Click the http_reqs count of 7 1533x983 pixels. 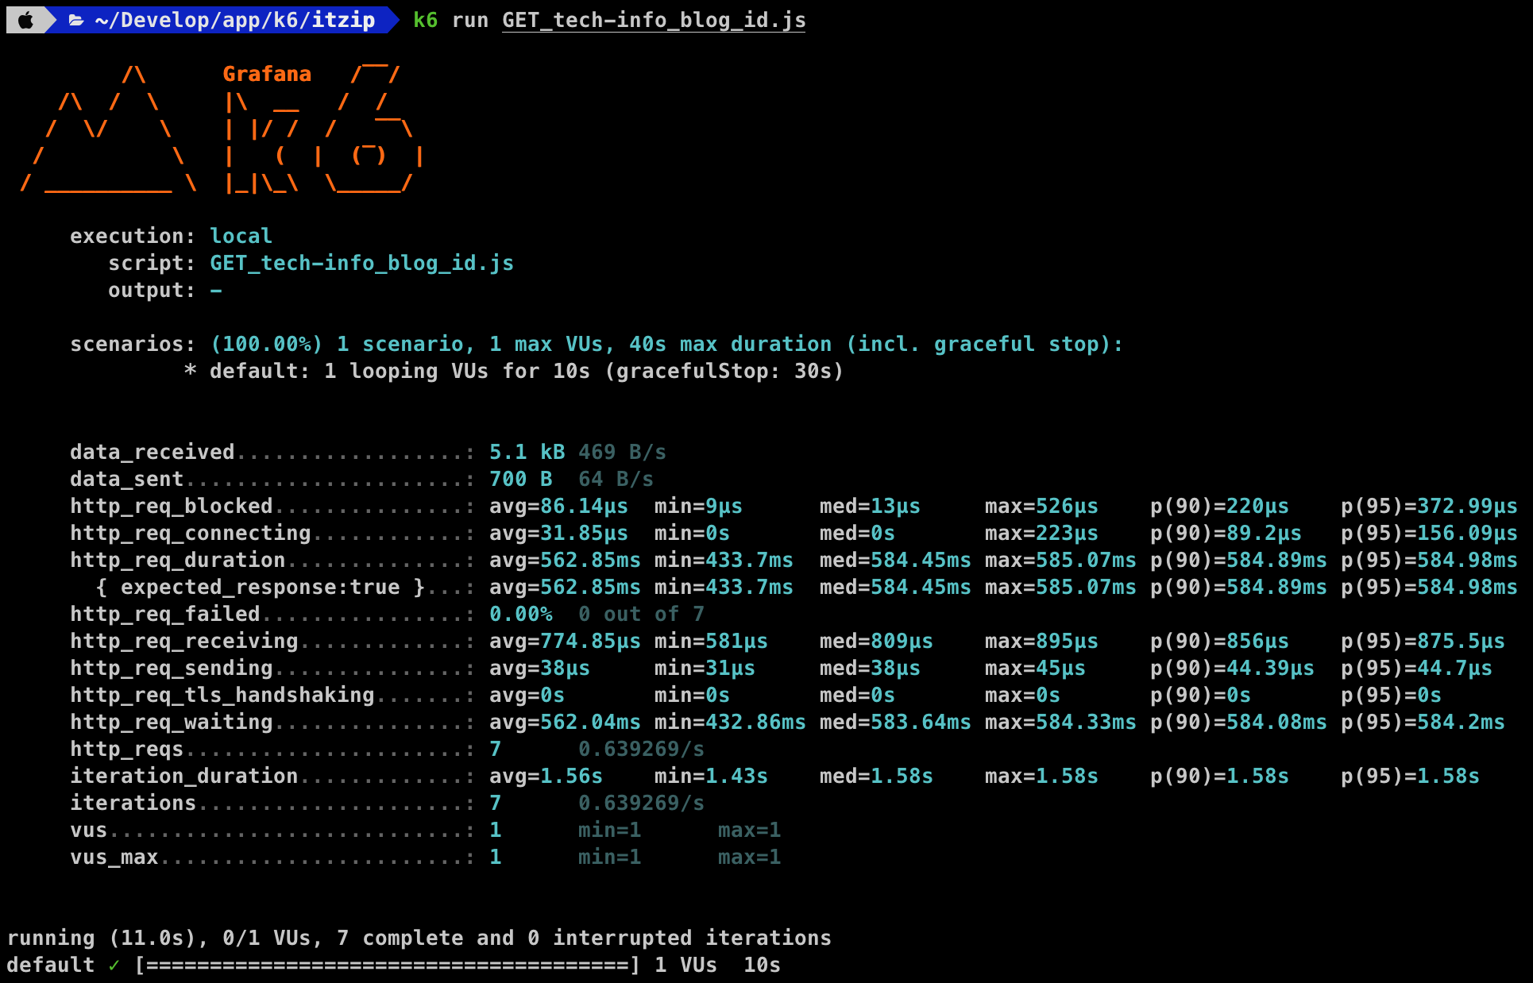coord(495,749)
